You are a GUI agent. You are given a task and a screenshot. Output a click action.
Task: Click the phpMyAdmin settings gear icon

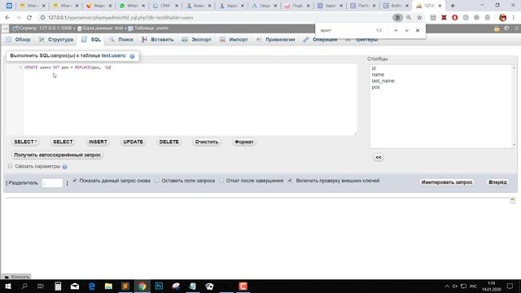pos(506,28)
